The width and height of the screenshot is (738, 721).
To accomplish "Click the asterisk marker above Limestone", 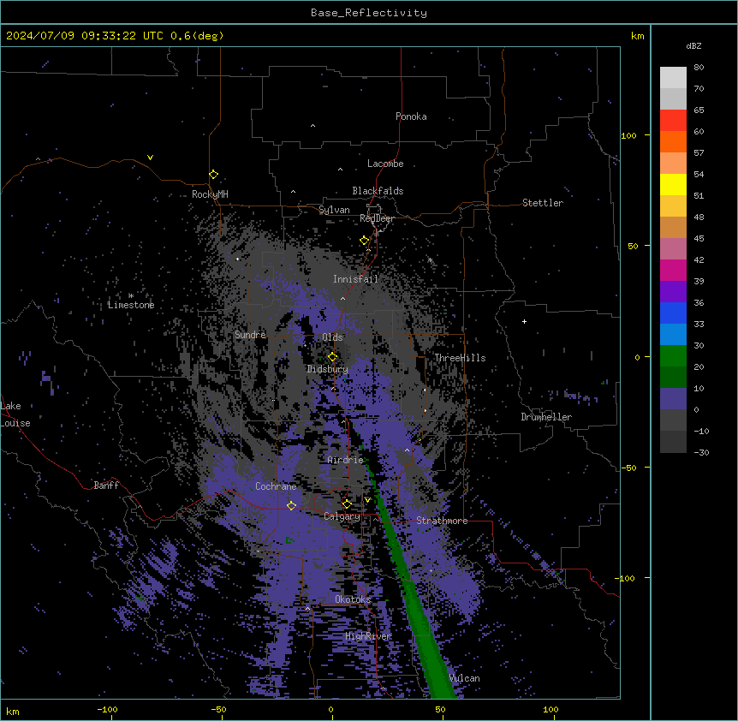I will click(x=131, y=295).
